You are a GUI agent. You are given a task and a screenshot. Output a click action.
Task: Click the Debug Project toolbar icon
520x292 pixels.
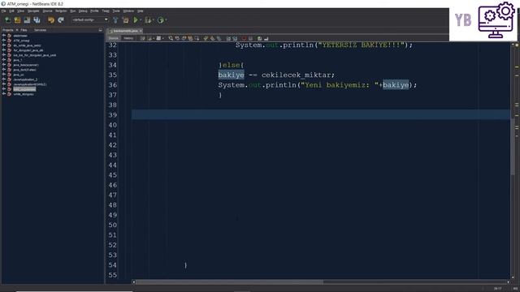point(148,20)
